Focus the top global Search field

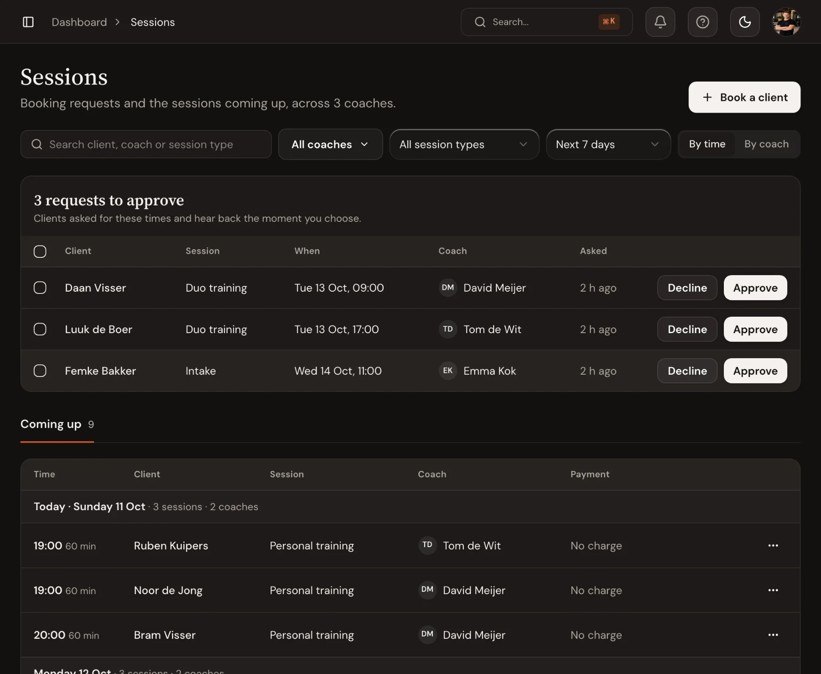546,22
